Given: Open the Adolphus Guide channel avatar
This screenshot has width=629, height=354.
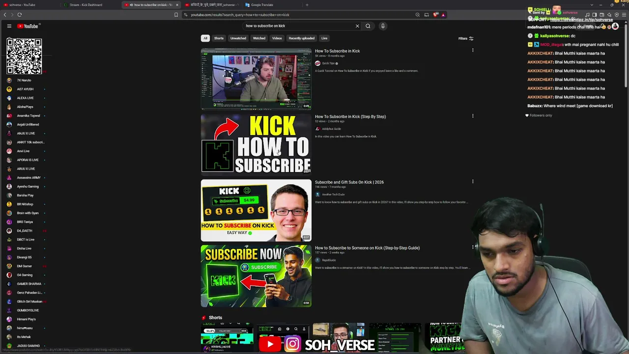Looking at the screenshot, I should pyautogui.click(x=317, y=129).
